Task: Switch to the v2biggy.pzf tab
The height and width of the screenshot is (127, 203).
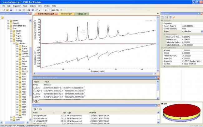Action: click(82, 14)
